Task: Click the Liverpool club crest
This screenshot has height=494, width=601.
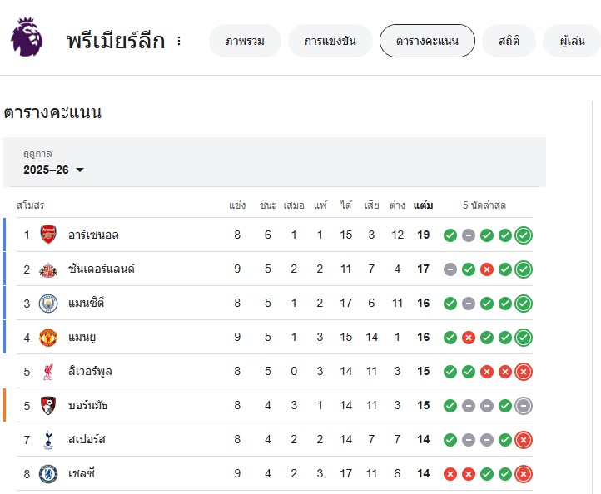Action: point(48,371)
